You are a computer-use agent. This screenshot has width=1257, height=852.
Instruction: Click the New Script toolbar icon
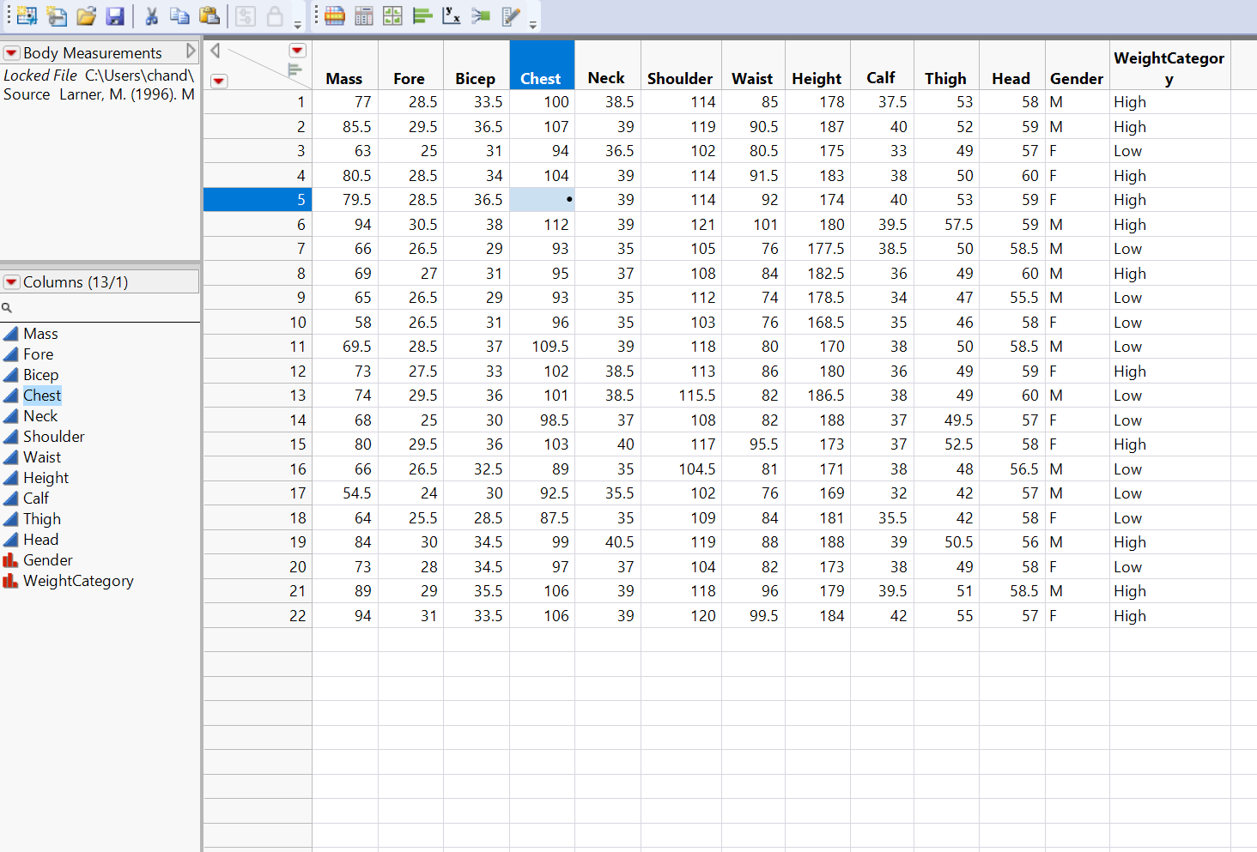coord(57,15)
